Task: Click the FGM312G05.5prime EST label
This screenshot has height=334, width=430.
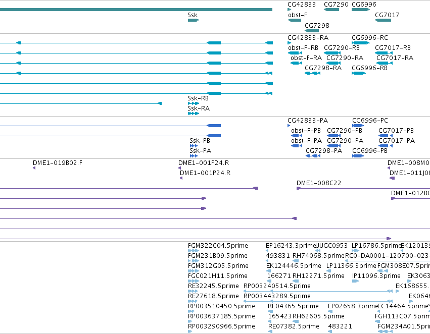Action: pyautogui.click(x=218, y=266)
